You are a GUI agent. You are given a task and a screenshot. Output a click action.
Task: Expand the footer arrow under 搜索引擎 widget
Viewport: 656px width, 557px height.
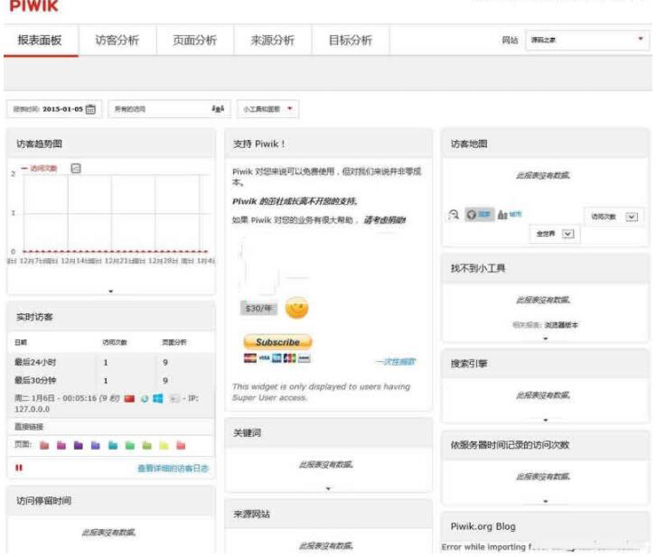click(546, 420)
